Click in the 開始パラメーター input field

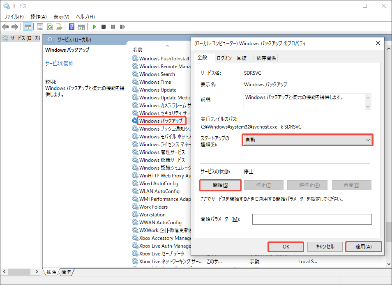pyautogui.click(x=312, y=219)
